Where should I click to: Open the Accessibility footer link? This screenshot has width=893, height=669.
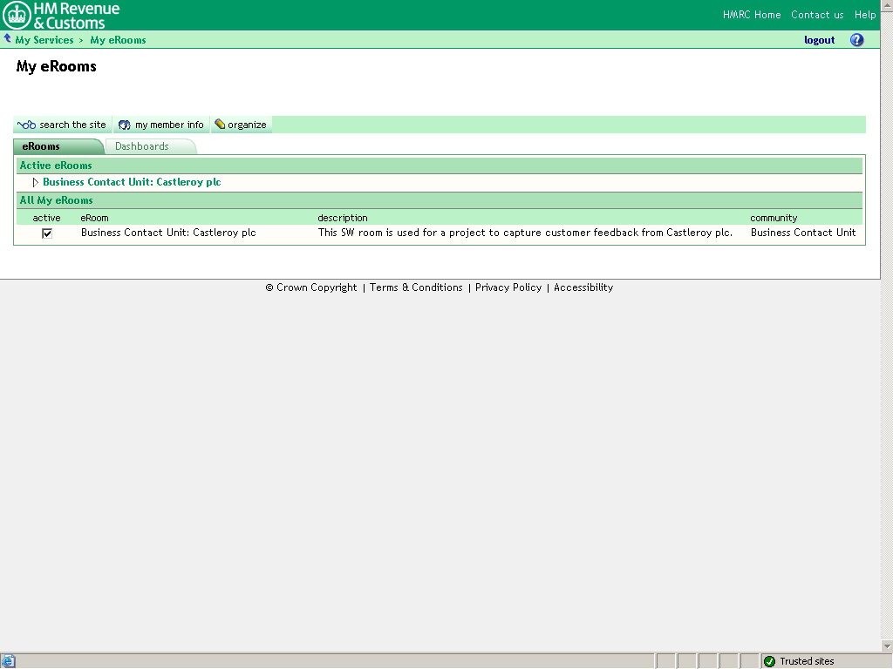583,287
